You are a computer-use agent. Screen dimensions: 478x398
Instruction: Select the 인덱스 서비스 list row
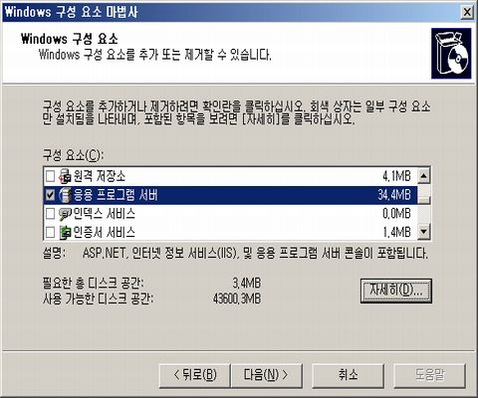pyautogui.click(x=230, y=214)
